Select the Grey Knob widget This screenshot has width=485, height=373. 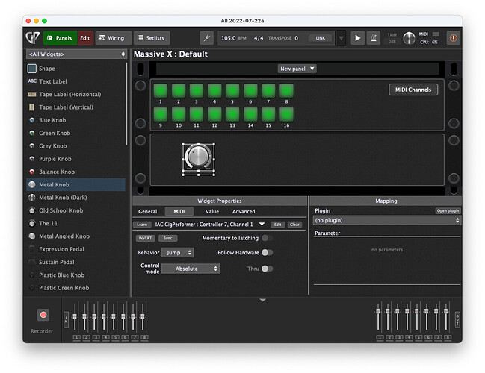pyautogui.click(x=76, y=146)
